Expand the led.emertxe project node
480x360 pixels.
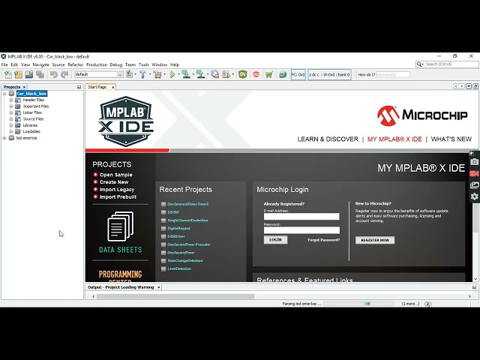pyautogui.click(x=4, y=138)
